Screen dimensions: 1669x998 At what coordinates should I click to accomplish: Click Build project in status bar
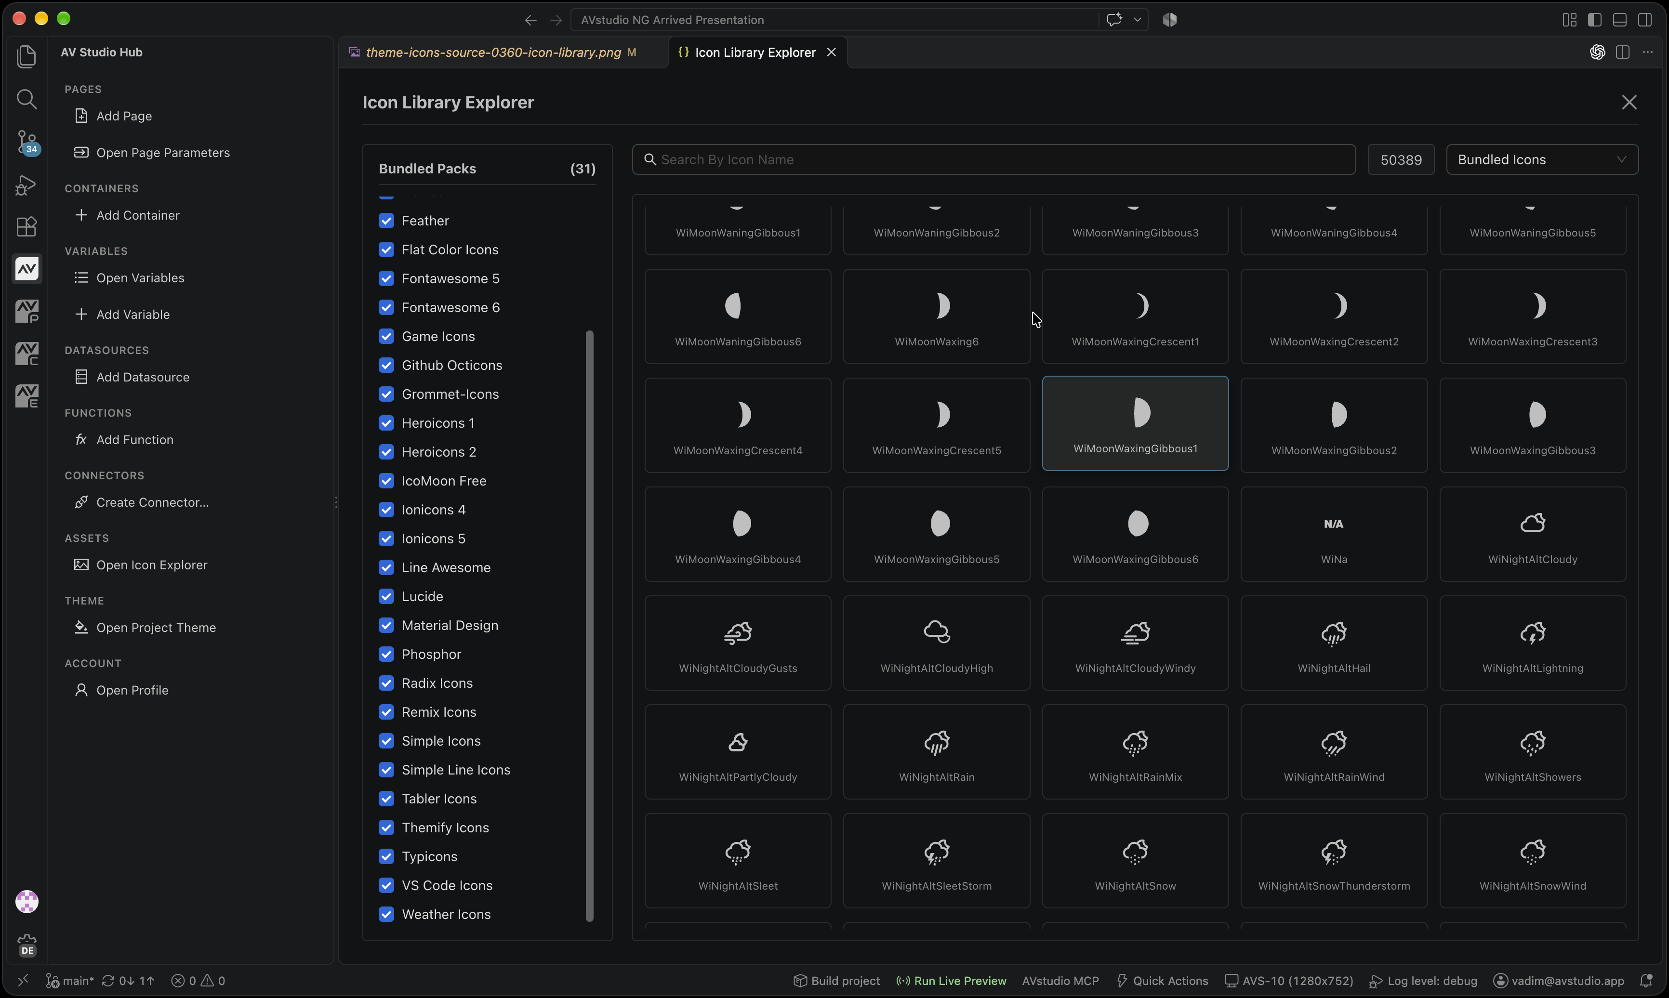pyautogui.click(x=836, y=981)
